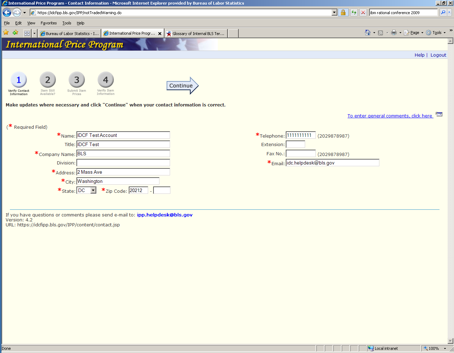Click the Home icon in toolbar
454x353 pixels.
pos(368,33)
